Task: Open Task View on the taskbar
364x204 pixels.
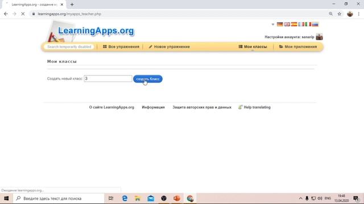Action: point(111,198)
